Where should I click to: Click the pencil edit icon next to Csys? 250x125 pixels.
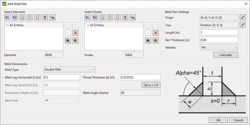tap(242, 25)
